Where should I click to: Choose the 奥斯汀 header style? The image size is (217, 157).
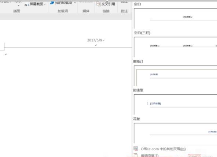[x=175, y=76]
